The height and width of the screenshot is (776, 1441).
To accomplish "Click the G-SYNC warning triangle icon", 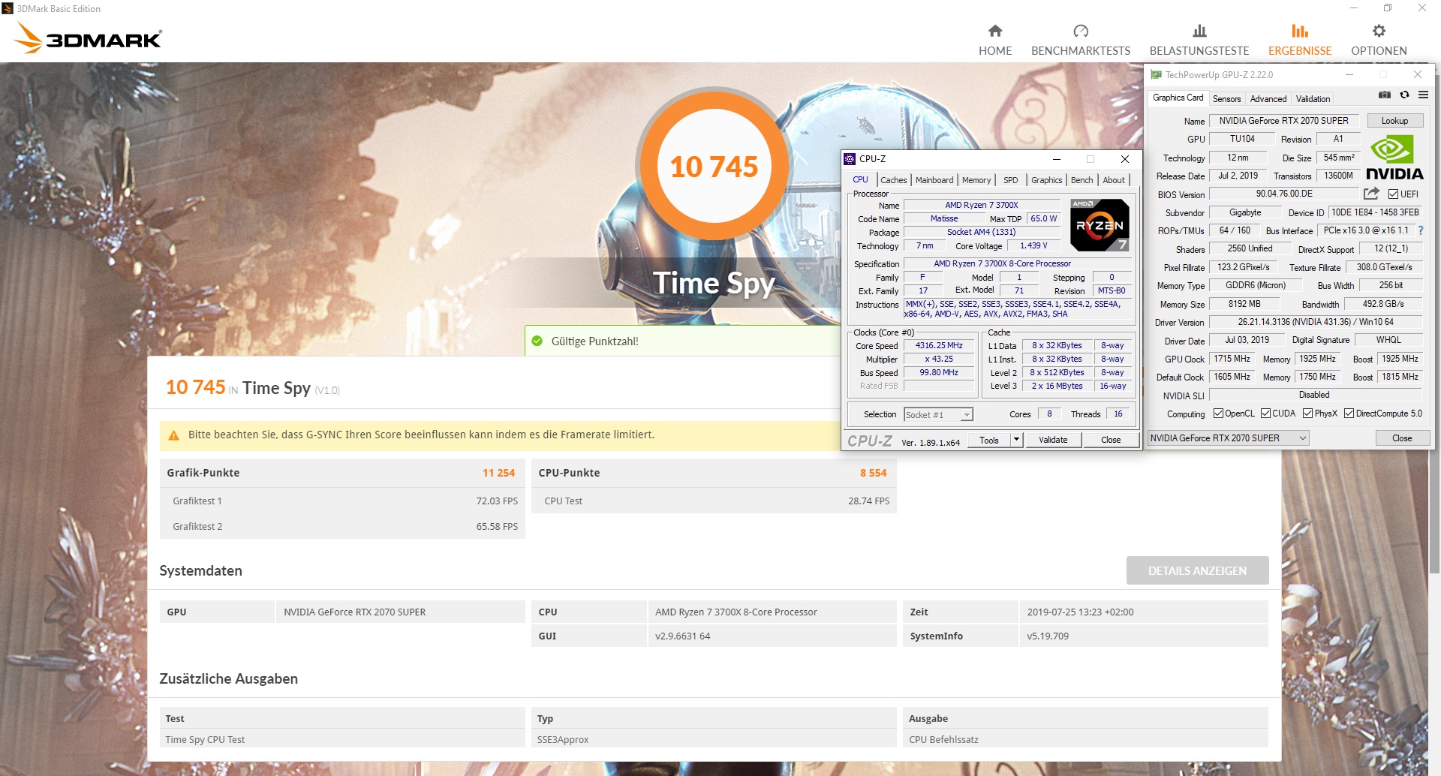I will [173, 435].
